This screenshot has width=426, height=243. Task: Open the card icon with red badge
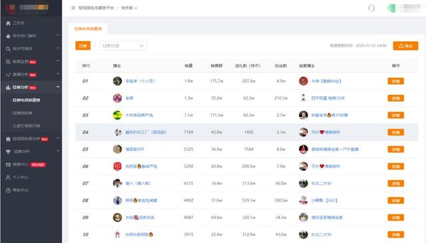point(8,165)
